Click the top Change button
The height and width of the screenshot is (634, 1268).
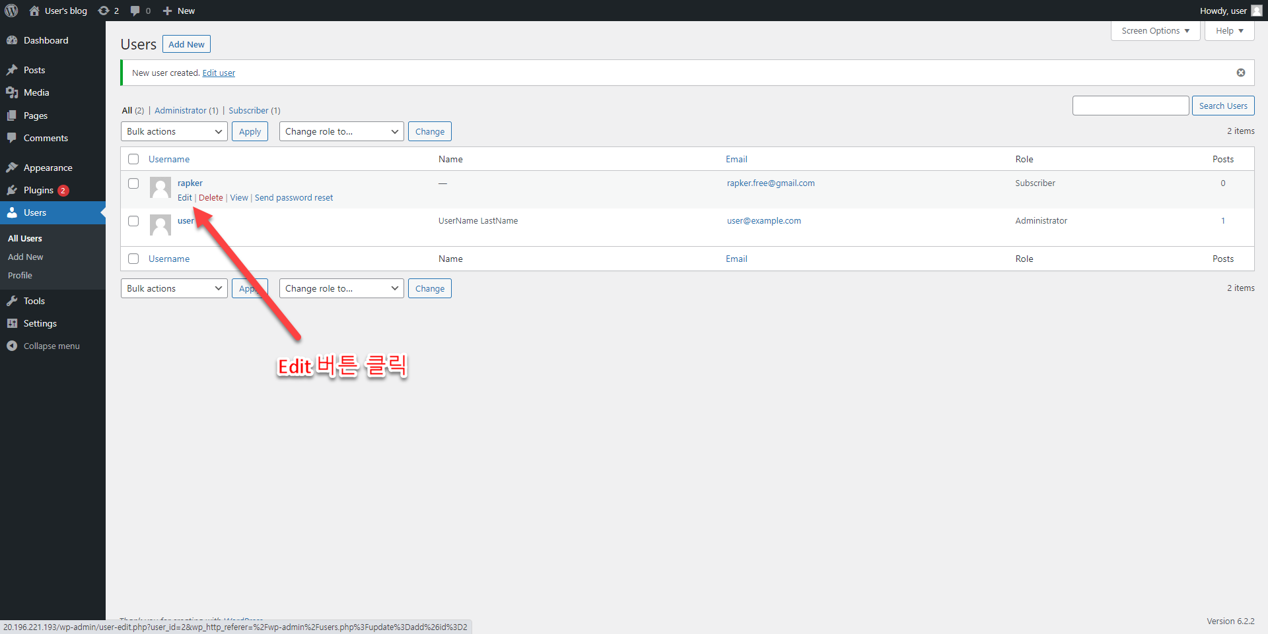click(430, 131)
